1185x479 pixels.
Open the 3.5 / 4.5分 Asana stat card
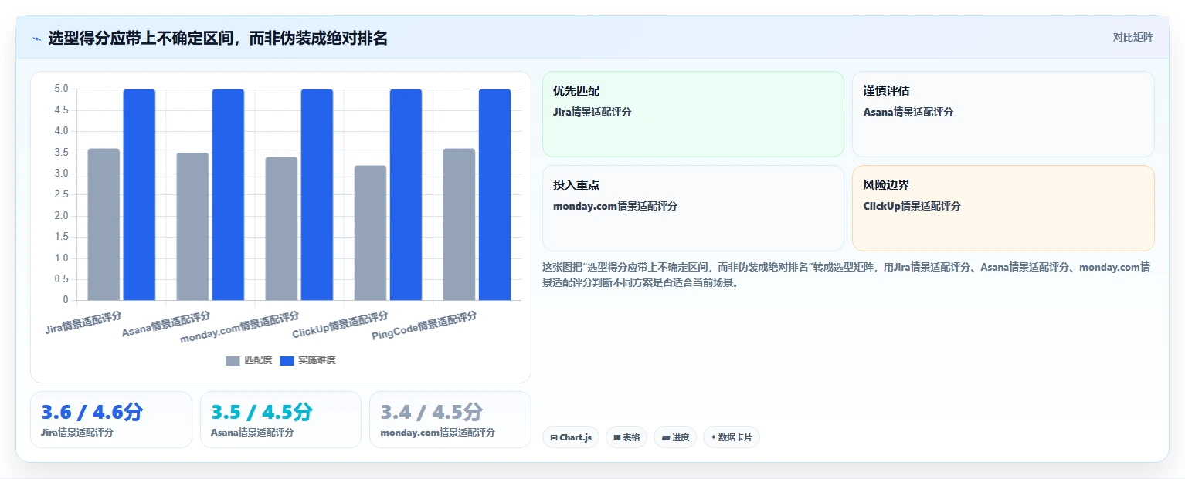tap(280, 420)
